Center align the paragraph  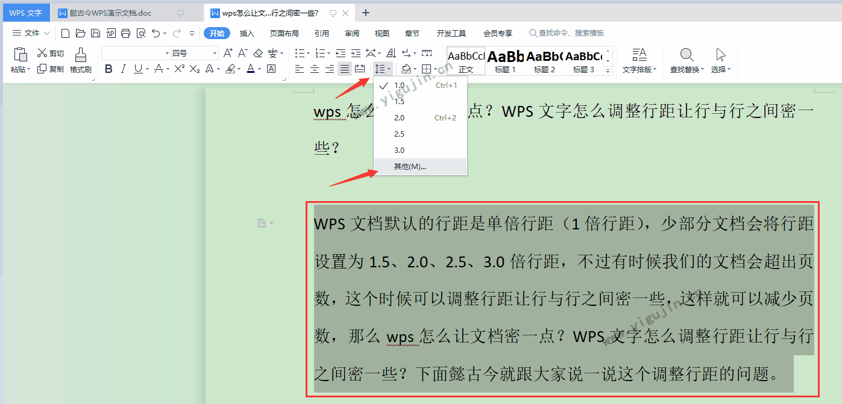[315, 69]
